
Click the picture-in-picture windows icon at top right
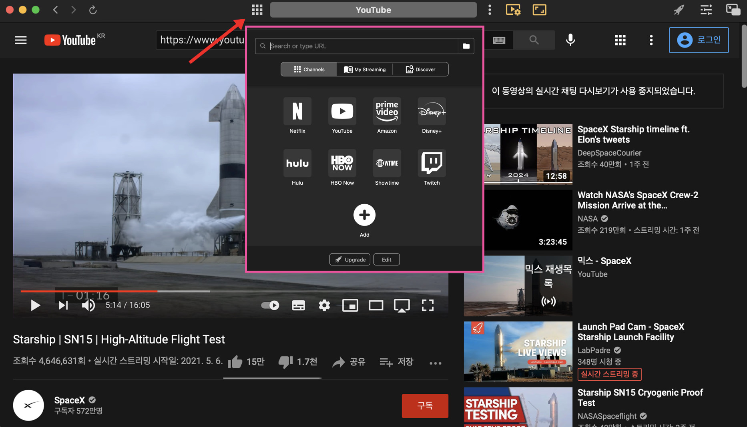pos(733,10)
